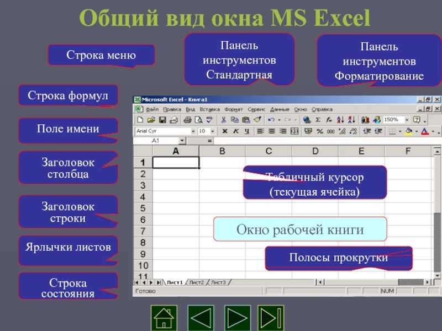Save the workbook with the floppy disk icon

pos(162,120)
